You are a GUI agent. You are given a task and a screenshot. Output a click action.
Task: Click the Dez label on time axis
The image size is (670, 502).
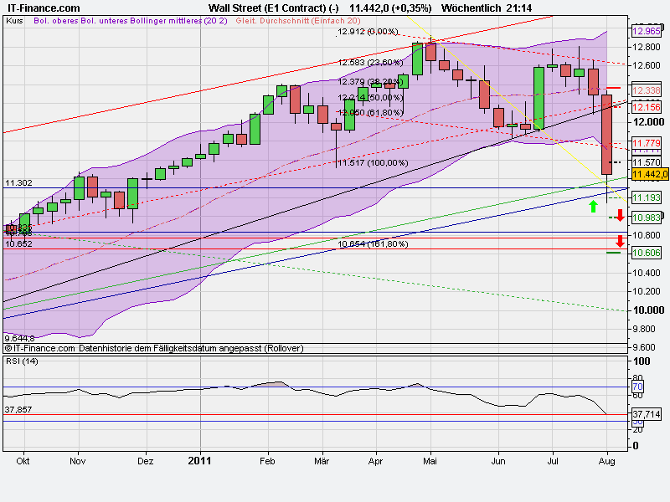pos(145,462)
